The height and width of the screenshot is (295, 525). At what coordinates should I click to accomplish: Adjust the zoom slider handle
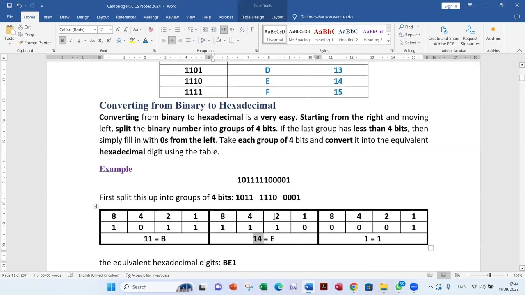490,275
